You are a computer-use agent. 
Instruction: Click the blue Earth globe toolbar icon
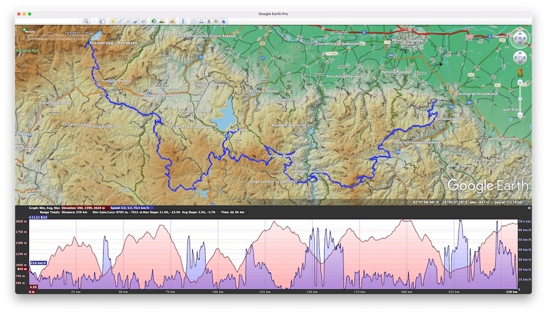[x=224, y=21]
